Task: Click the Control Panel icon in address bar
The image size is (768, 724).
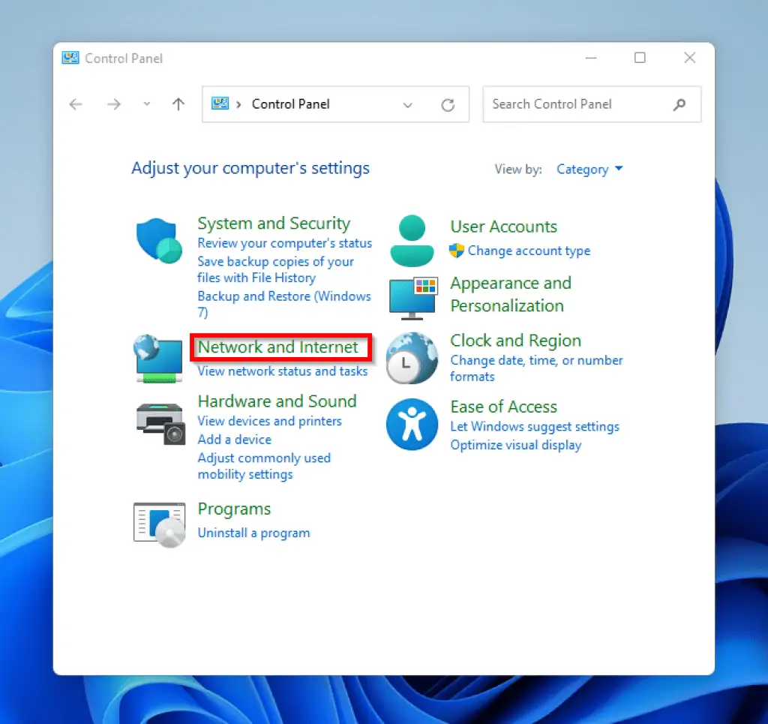Action: 219,104
